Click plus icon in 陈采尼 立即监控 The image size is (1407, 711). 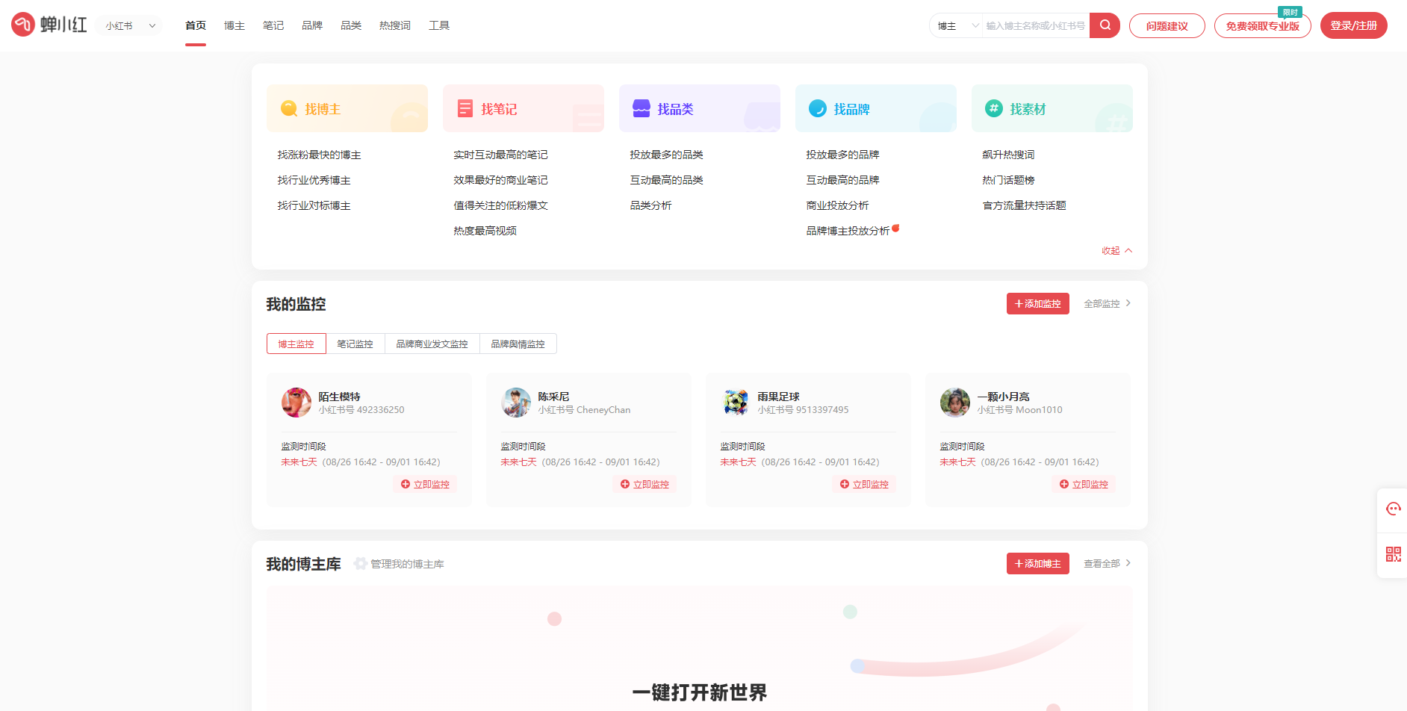point(625,484)
